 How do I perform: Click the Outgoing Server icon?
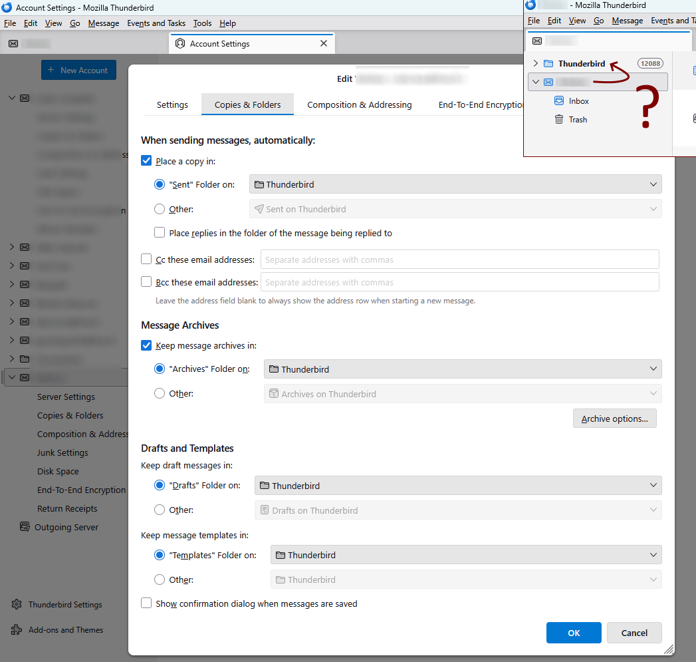coord(25,527)
